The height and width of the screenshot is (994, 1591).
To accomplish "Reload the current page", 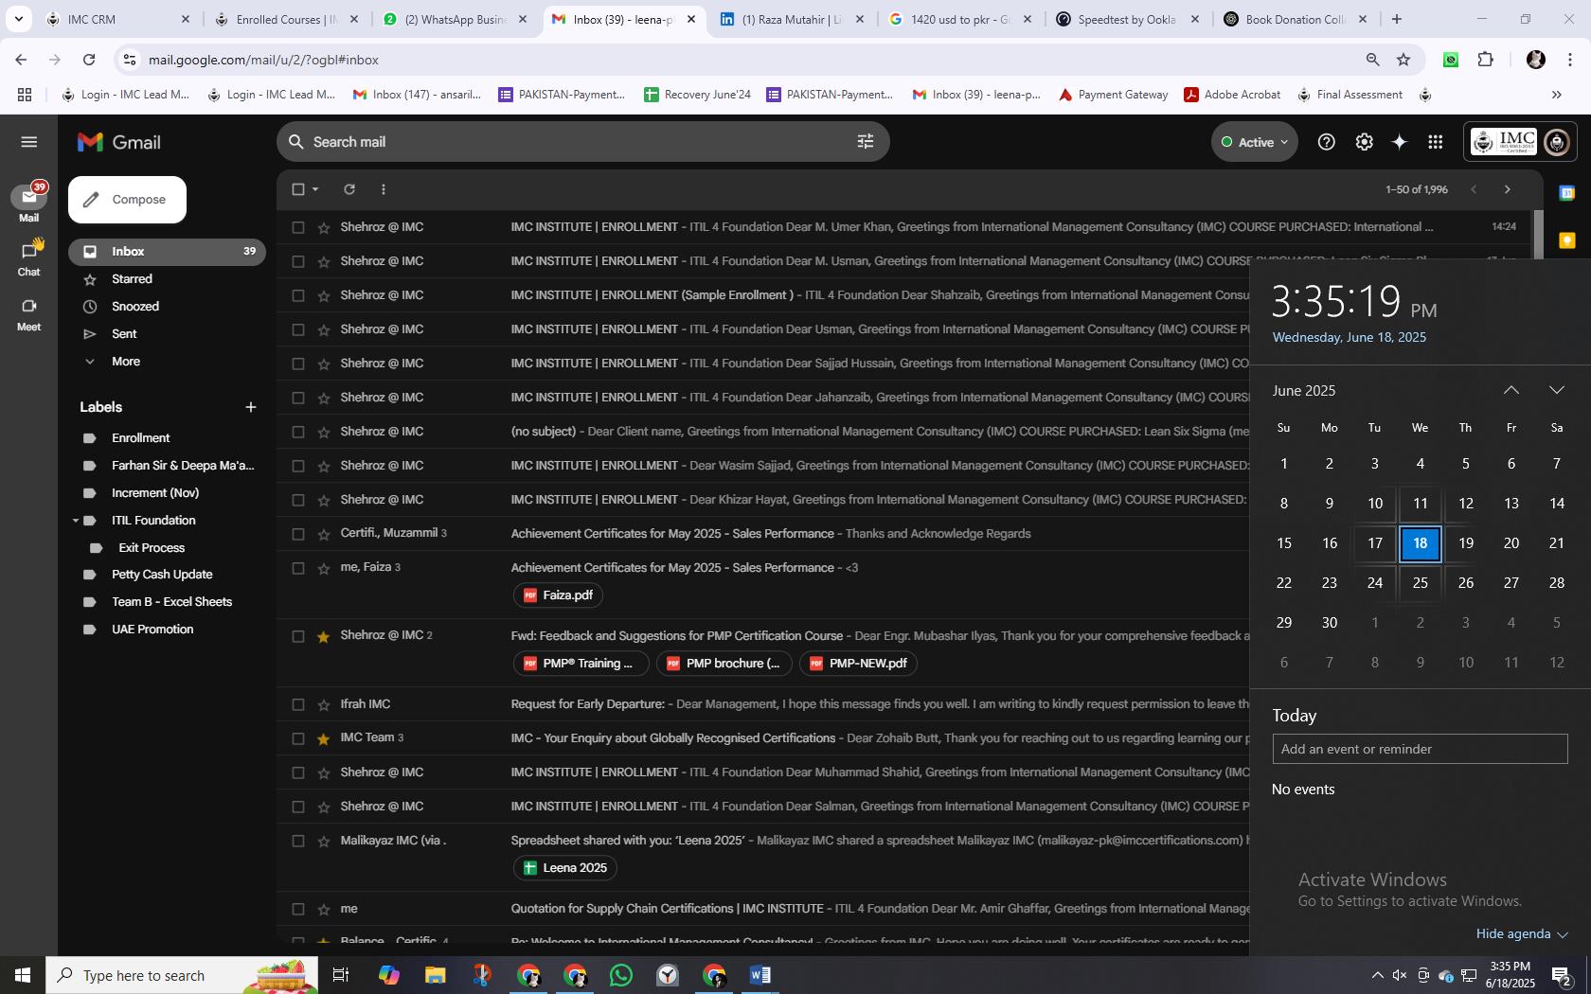I will click(x=89, y=60).
